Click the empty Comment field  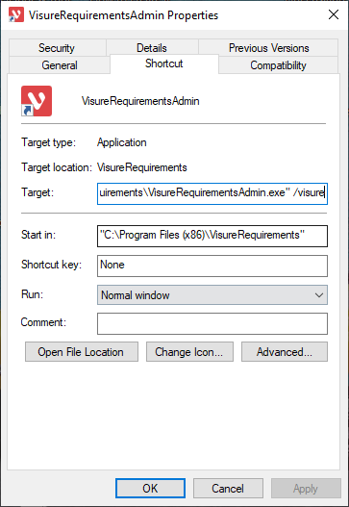tap(212, 323)
